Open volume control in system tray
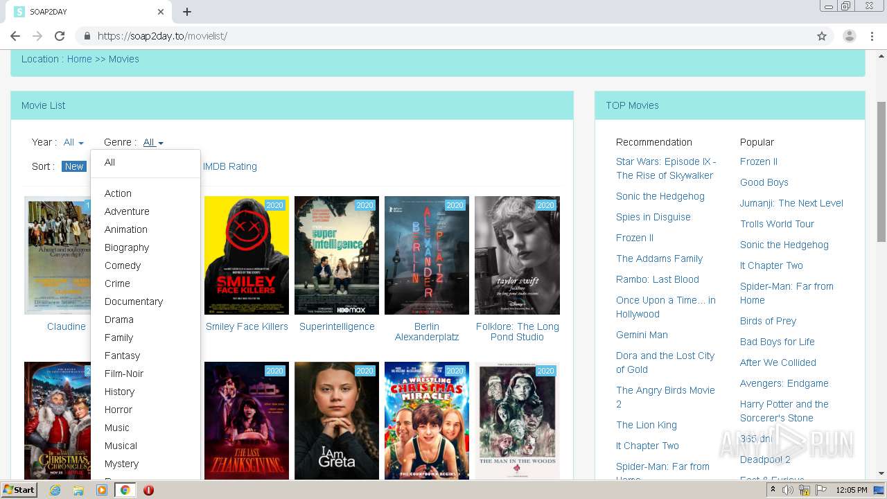The image size is (887, 499). (x=788, y=490)
